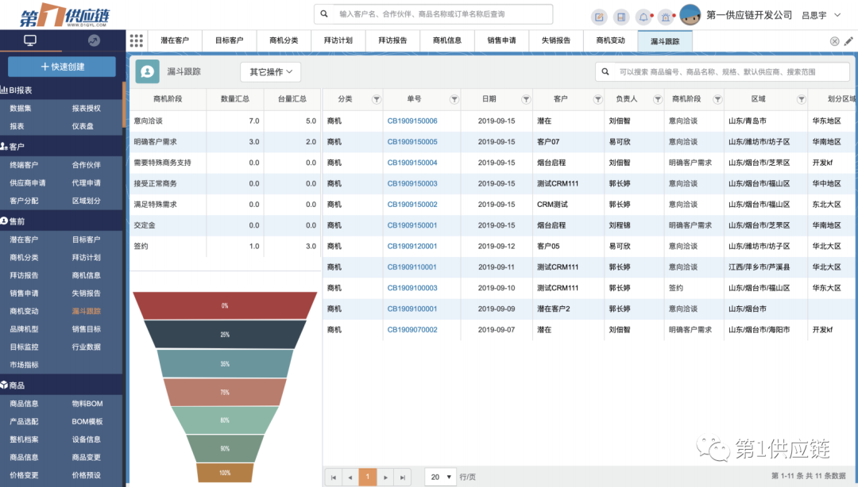Open order link CB1909150006
This screenshot has height=487, width=858.
[x=412, y=121]
